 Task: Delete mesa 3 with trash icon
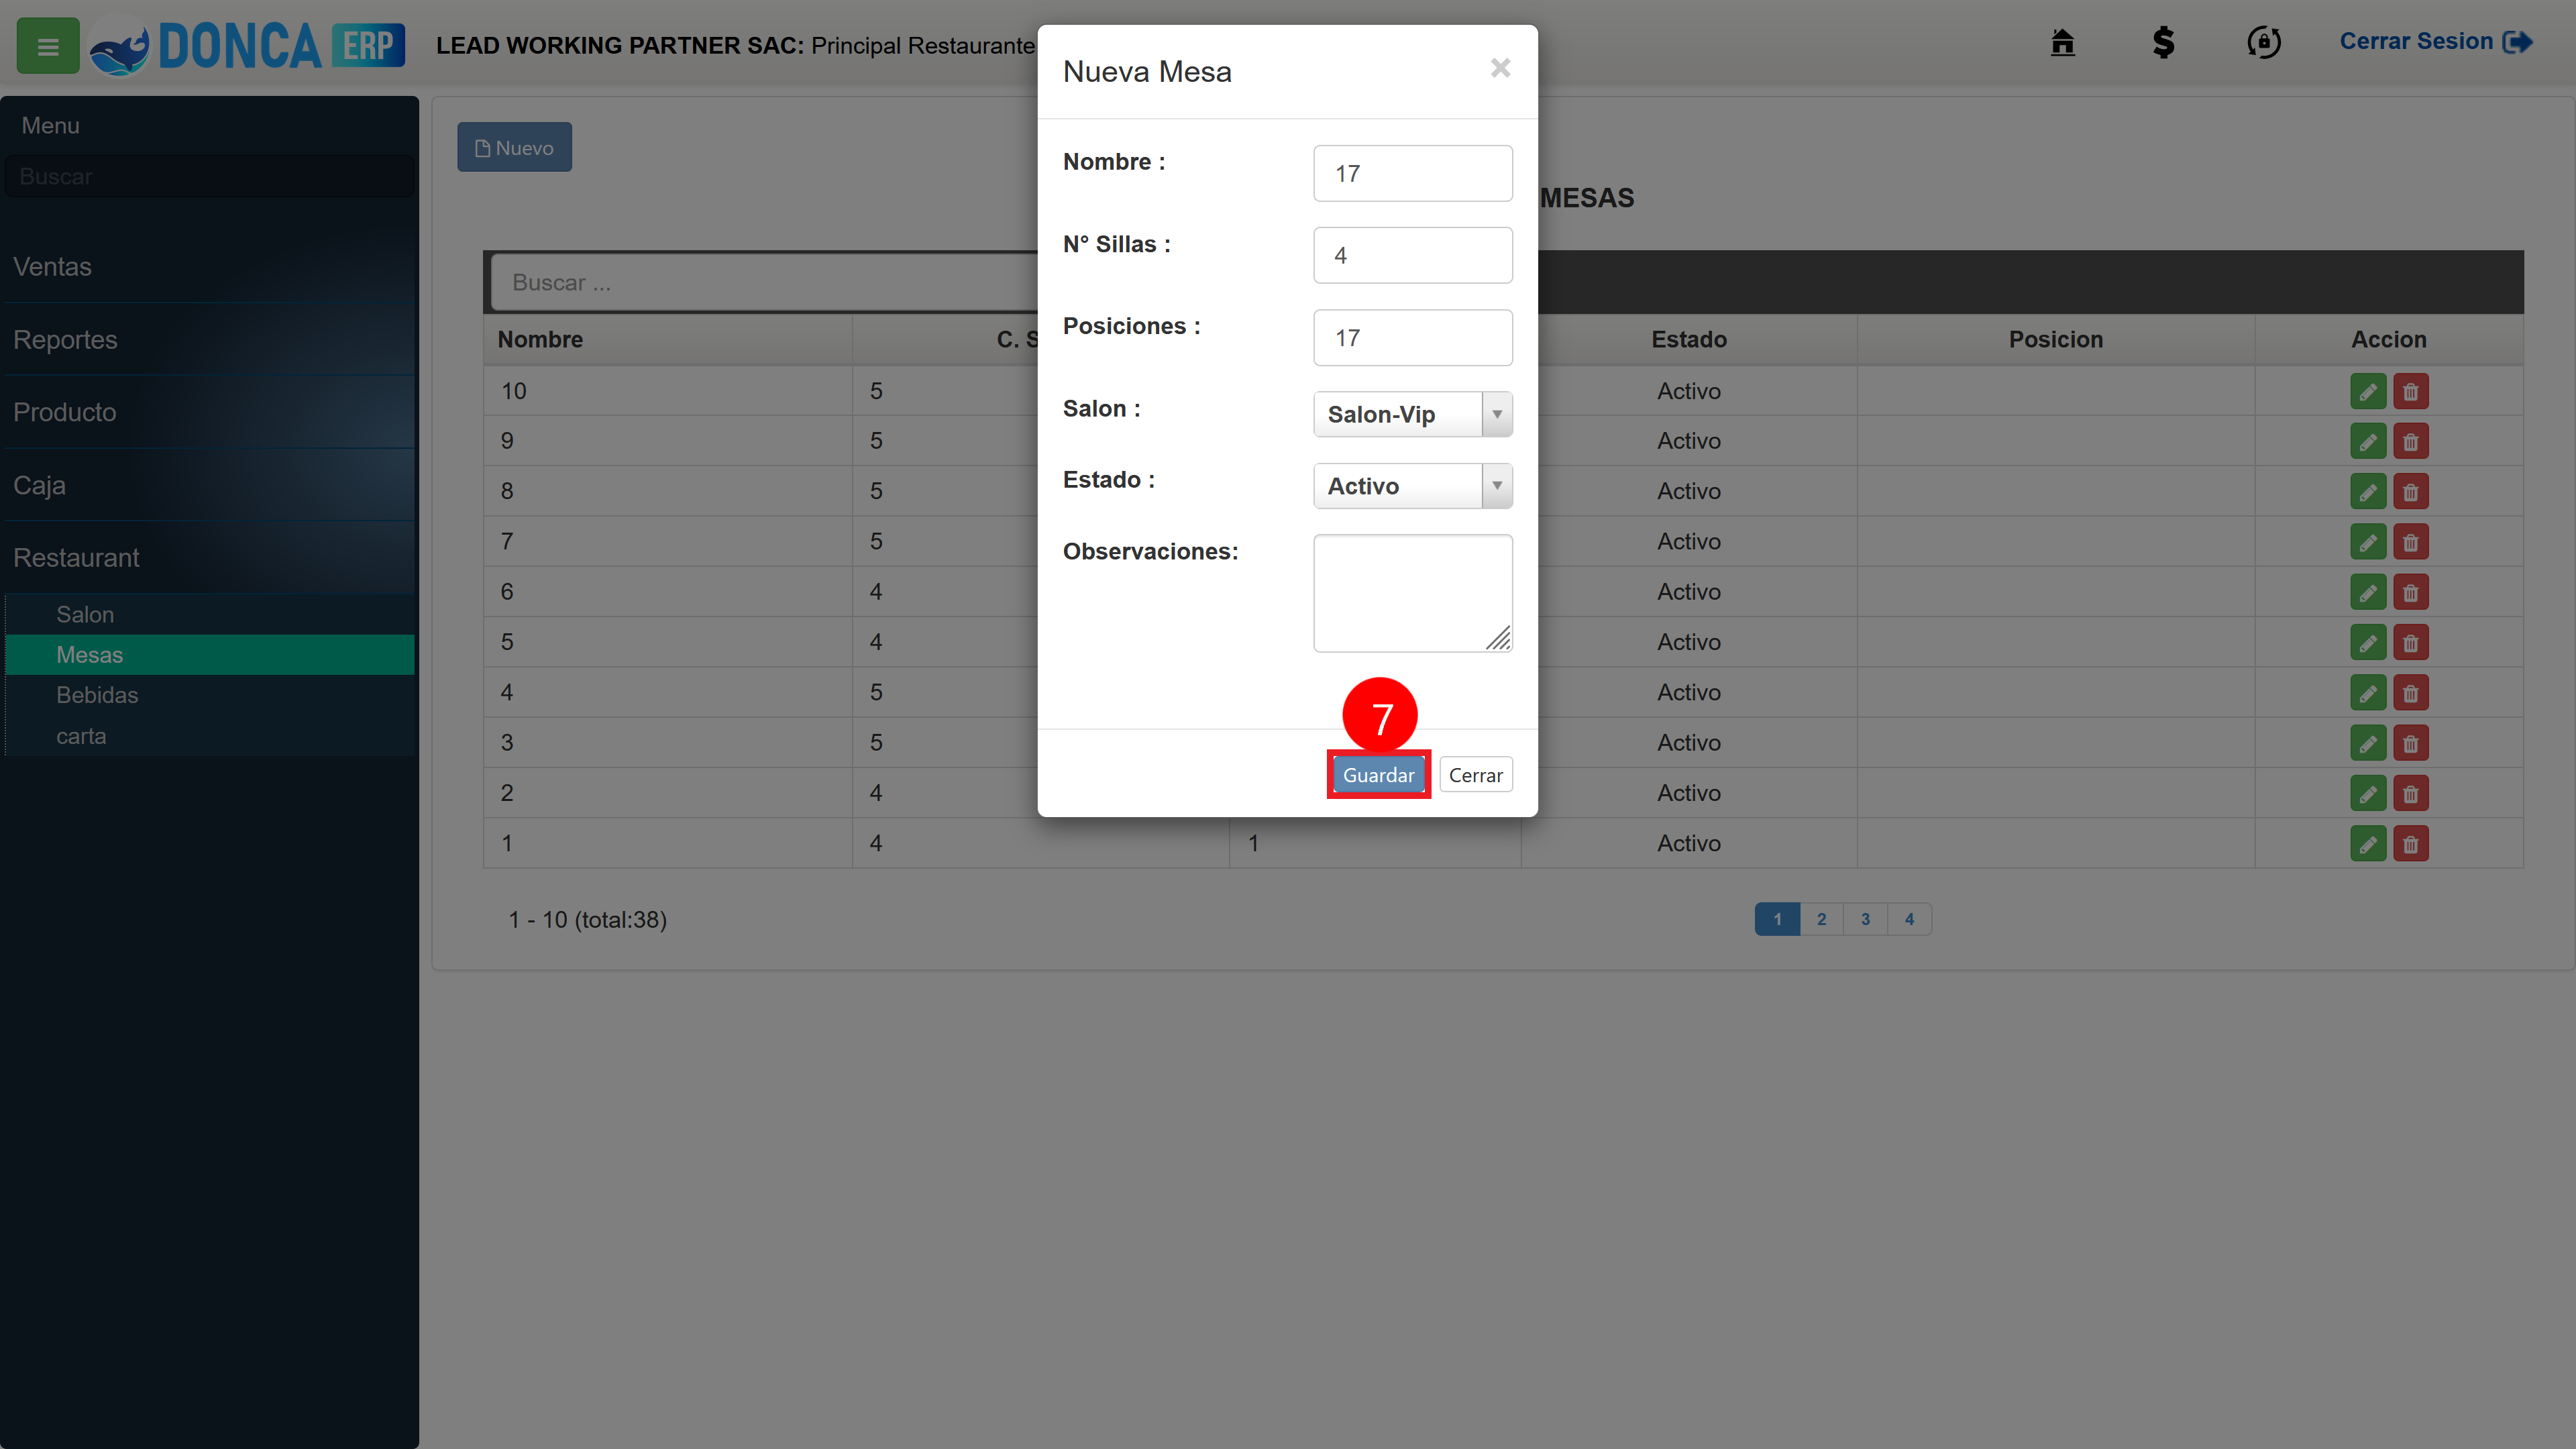[2410, 743]
